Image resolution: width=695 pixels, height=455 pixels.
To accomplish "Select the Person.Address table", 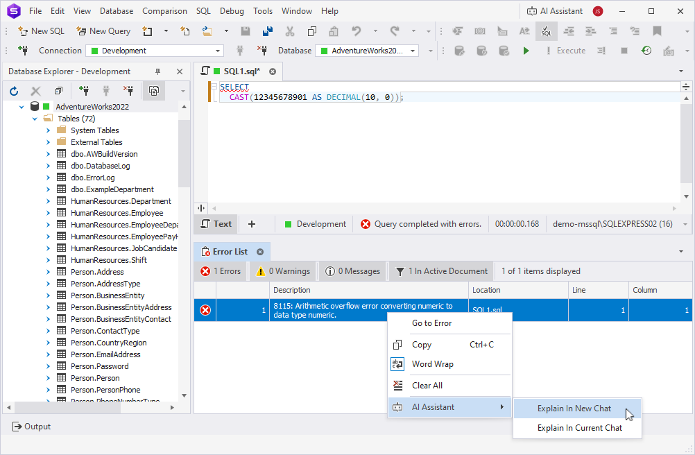I will coord(97,272).
